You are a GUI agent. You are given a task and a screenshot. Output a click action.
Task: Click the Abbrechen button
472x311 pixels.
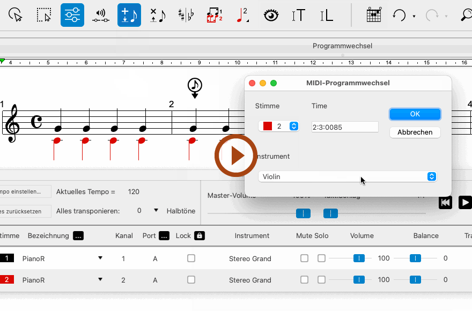[415, 132]
